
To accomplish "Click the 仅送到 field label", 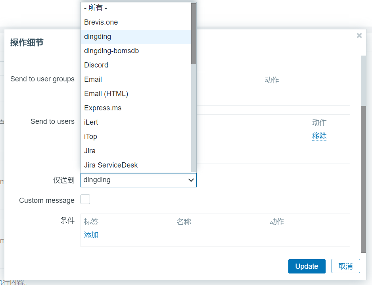I will pos(64,180).
